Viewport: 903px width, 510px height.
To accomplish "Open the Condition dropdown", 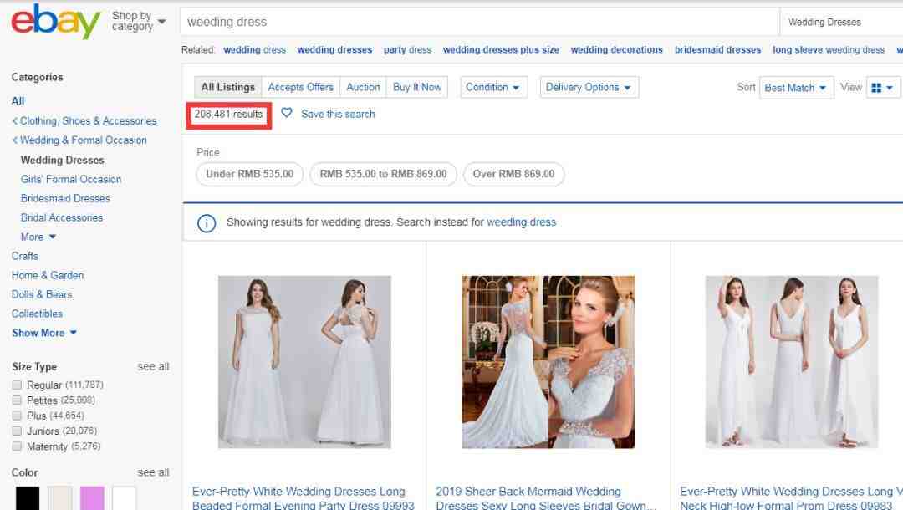I will click(493, 88).
